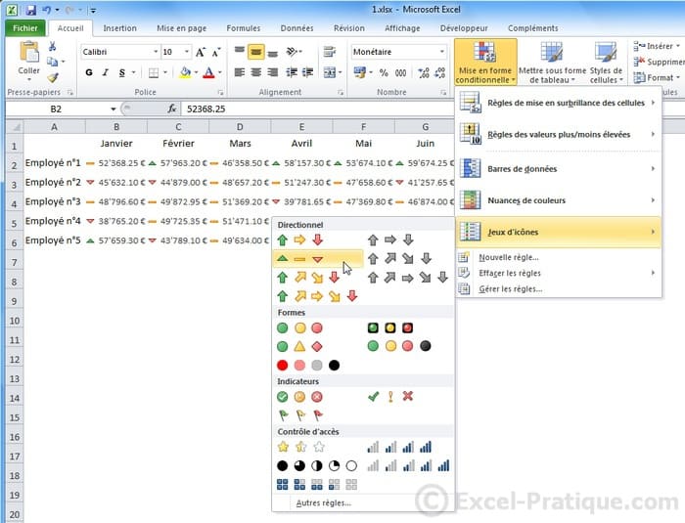Select 5 arrows colored icon set
685x523 pixels.
coord(317,296)
